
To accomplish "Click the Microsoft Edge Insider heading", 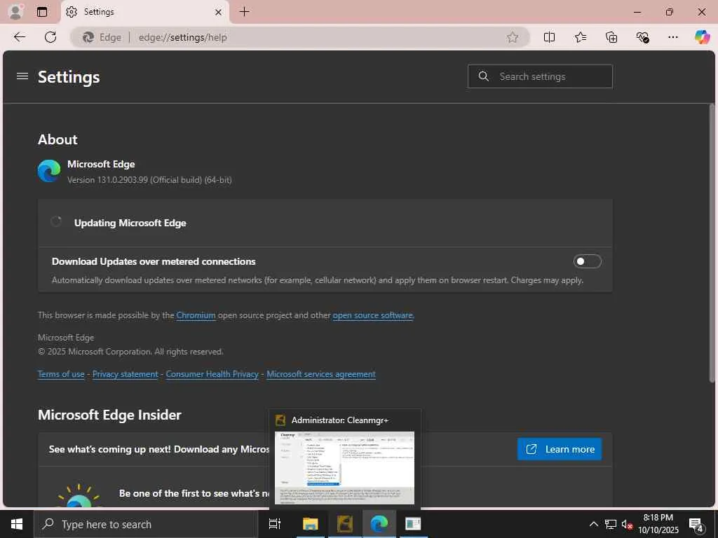I will [x=109, y=415].
